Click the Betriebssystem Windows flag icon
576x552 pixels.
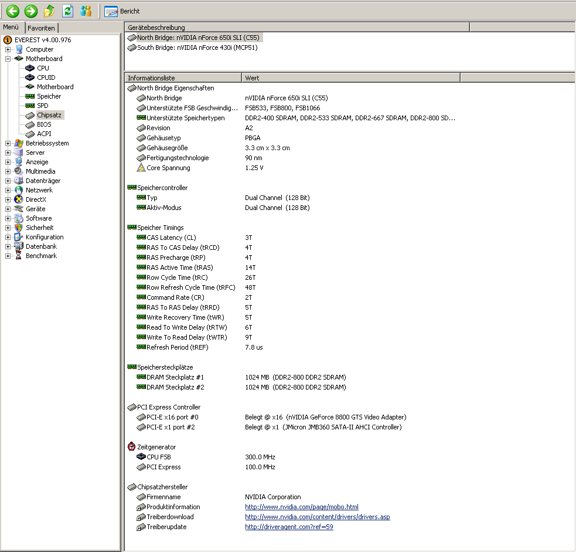pos(19,143)
